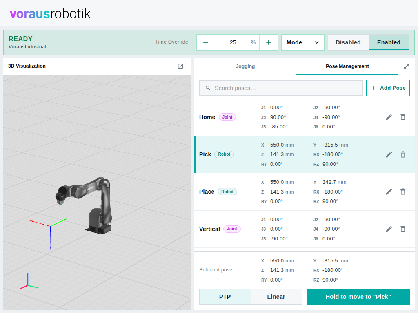Open the Mode dropdown
418x313 pixels.
303,42
